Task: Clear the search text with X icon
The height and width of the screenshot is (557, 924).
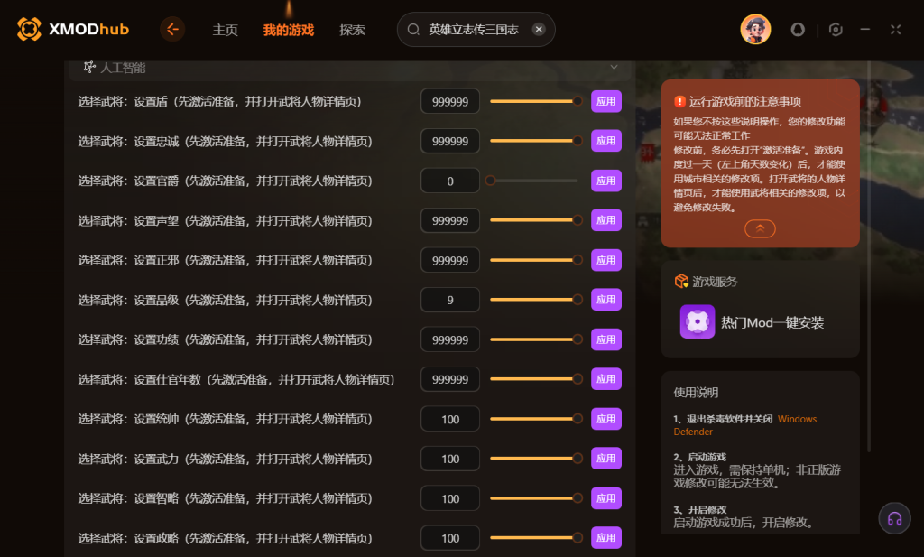Action: click(x=539, y=29)
